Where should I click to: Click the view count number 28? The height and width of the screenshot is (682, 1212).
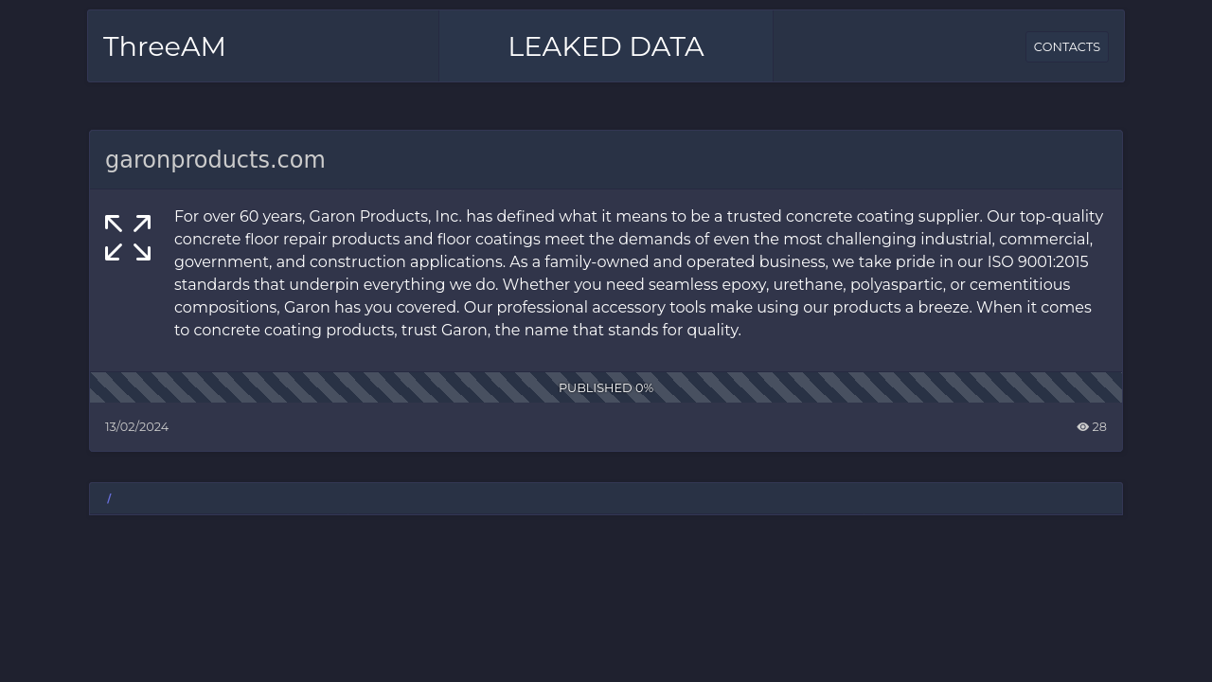point(1099,427)
